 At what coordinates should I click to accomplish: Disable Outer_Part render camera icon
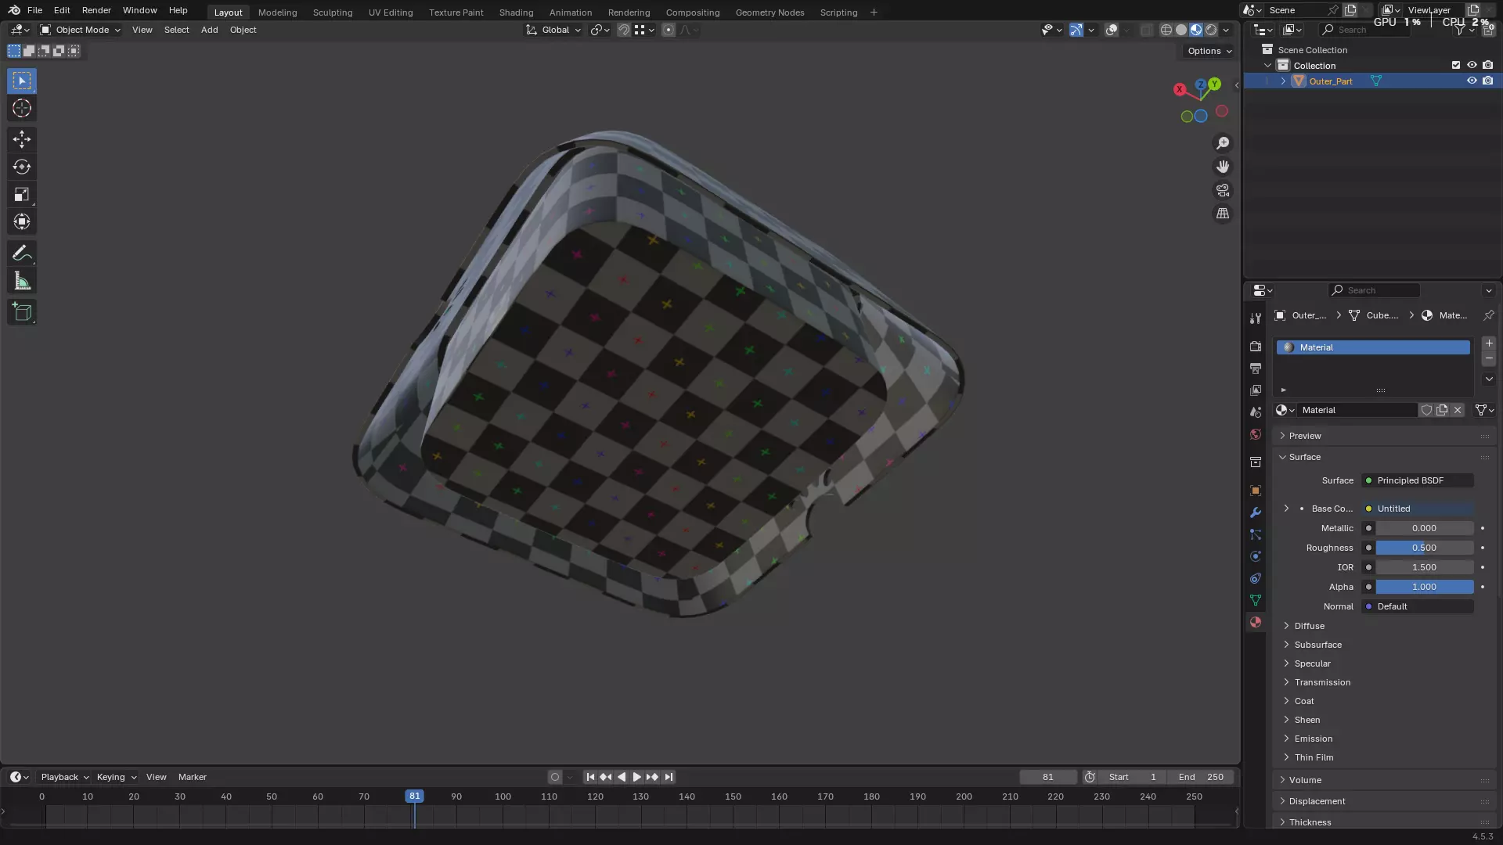[1488, 81]
